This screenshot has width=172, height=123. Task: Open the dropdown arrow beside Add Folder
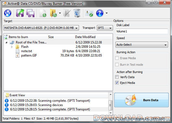pos(60,13)
